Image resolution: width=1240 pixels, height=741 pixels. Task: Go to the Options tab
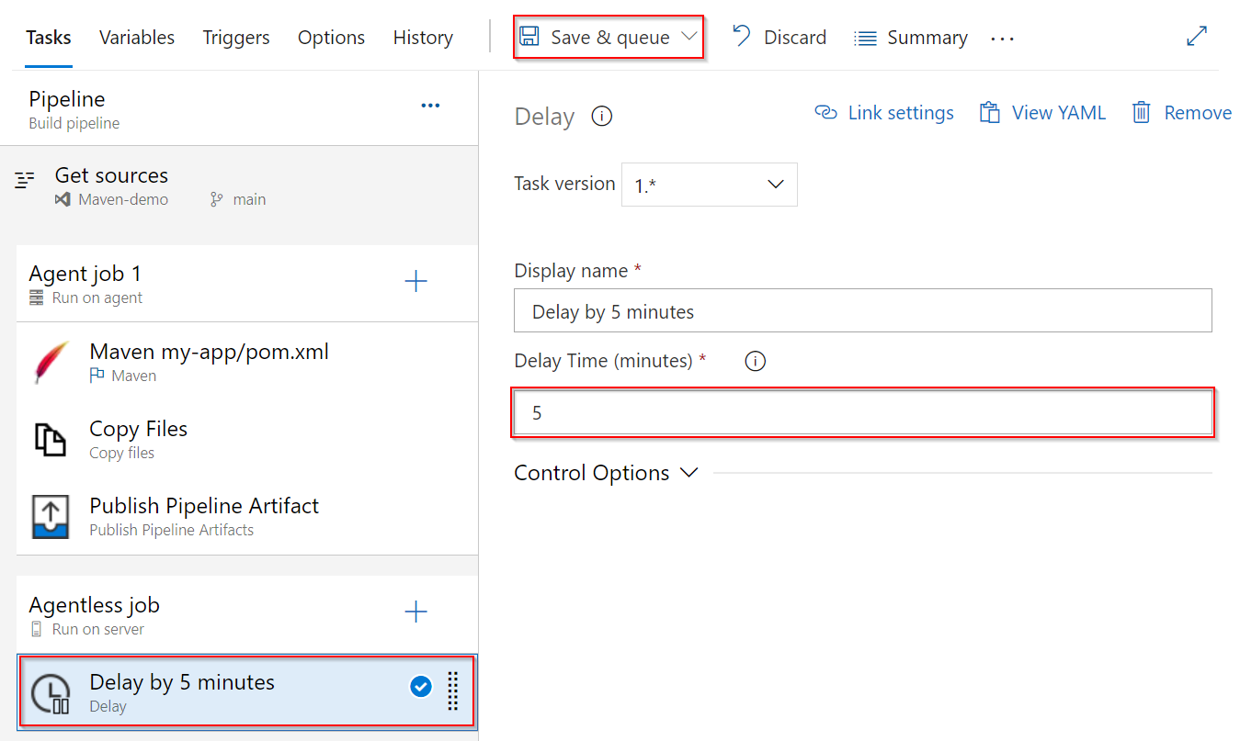[x=331, y=38]
